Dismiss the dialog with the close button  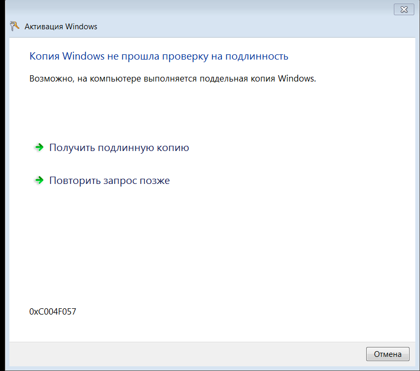click(x=404, y=9)
